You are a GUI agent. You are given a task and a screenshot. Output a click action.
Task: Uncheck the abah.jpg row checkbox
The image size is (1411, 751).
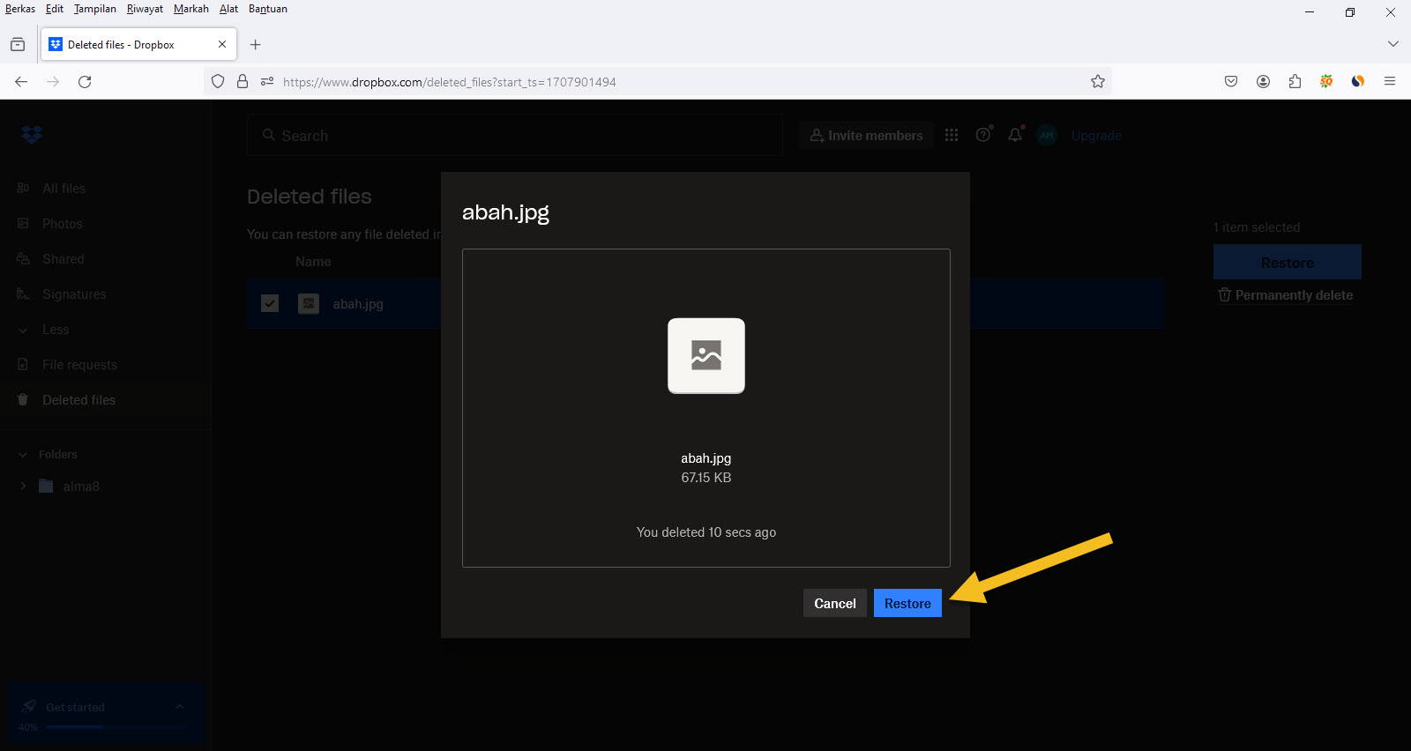click(270, 303)
